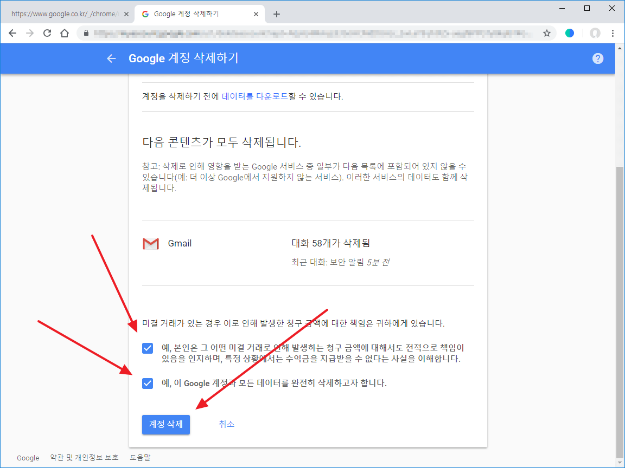Click the 대화 58개가 삭제됨 text
Screen dimensions: 625x468
click(331, 243)
